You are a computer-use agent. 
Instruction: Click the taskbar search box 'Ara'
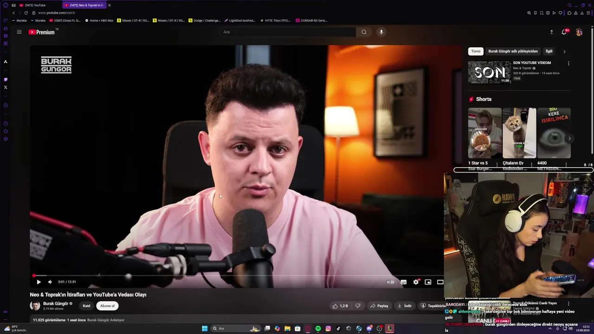pyautogui.click(x=235, y=328)
